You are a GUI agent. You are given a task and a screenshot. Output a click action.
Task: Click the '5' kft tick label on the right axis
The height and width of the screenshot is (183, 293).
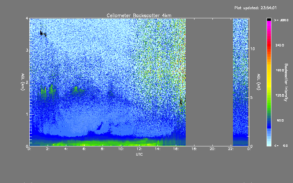[252, 98]
